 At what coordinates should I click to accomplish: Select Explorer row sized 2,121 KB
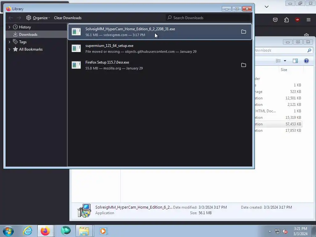278,105
